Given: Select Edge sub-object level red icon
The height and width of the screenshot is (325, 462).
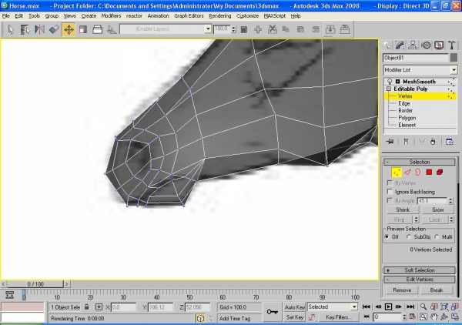Looking at the screenshot, I should point(407,172).
